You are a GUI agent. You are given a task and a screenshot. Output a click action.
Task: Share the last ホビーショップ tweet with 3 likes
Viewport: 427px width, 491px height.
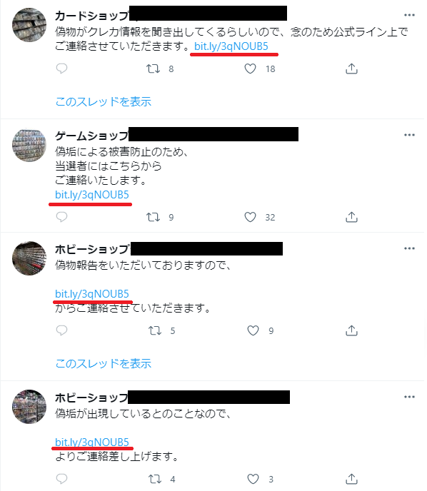point(351,479)
